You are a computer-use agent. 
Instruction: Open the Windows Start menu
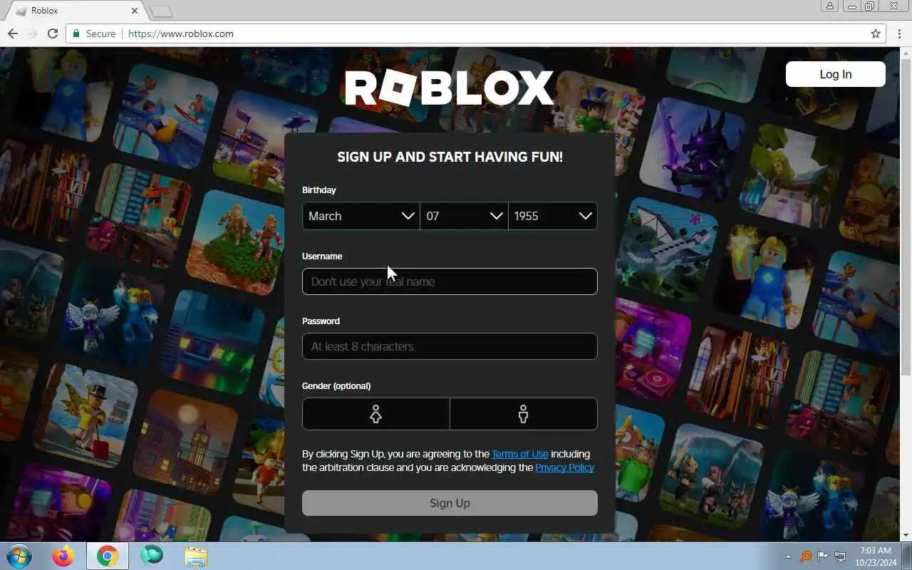19,556
